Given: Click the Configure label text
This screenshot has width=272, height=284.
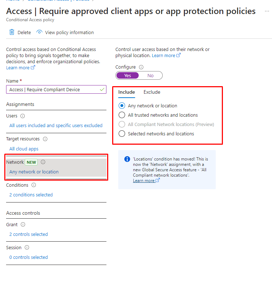Looking at the screenshot, I should coord(125,67).
